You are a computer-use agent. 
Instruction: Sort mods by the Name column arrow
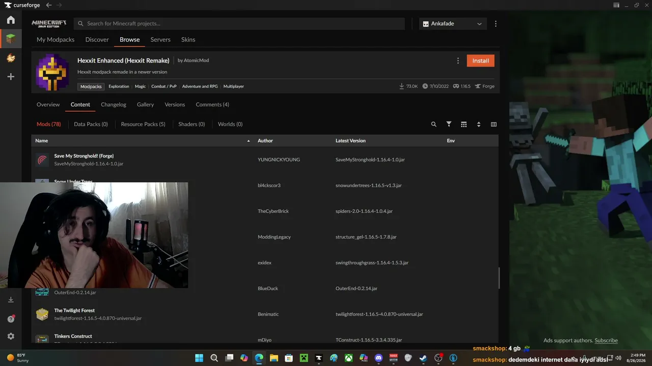click(x=249, y=141)
